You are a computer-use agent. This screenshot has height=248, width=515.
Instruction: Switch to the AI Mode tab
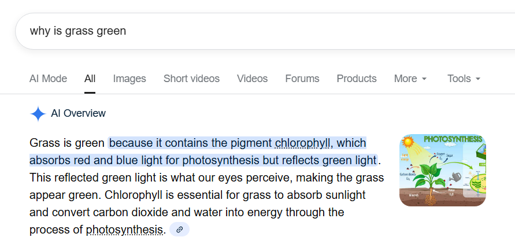tap(48, 79)
